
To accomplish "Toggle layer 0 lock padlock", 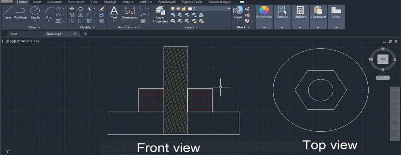I will [184, 9].
